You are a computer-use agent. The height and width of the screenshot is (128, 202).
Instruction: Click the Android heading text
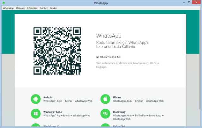[48, 97]
